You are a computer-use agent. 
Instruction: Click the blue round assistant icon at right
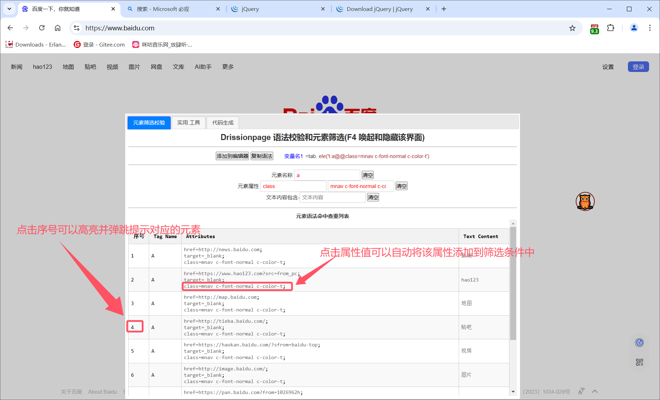click(639, 343)
